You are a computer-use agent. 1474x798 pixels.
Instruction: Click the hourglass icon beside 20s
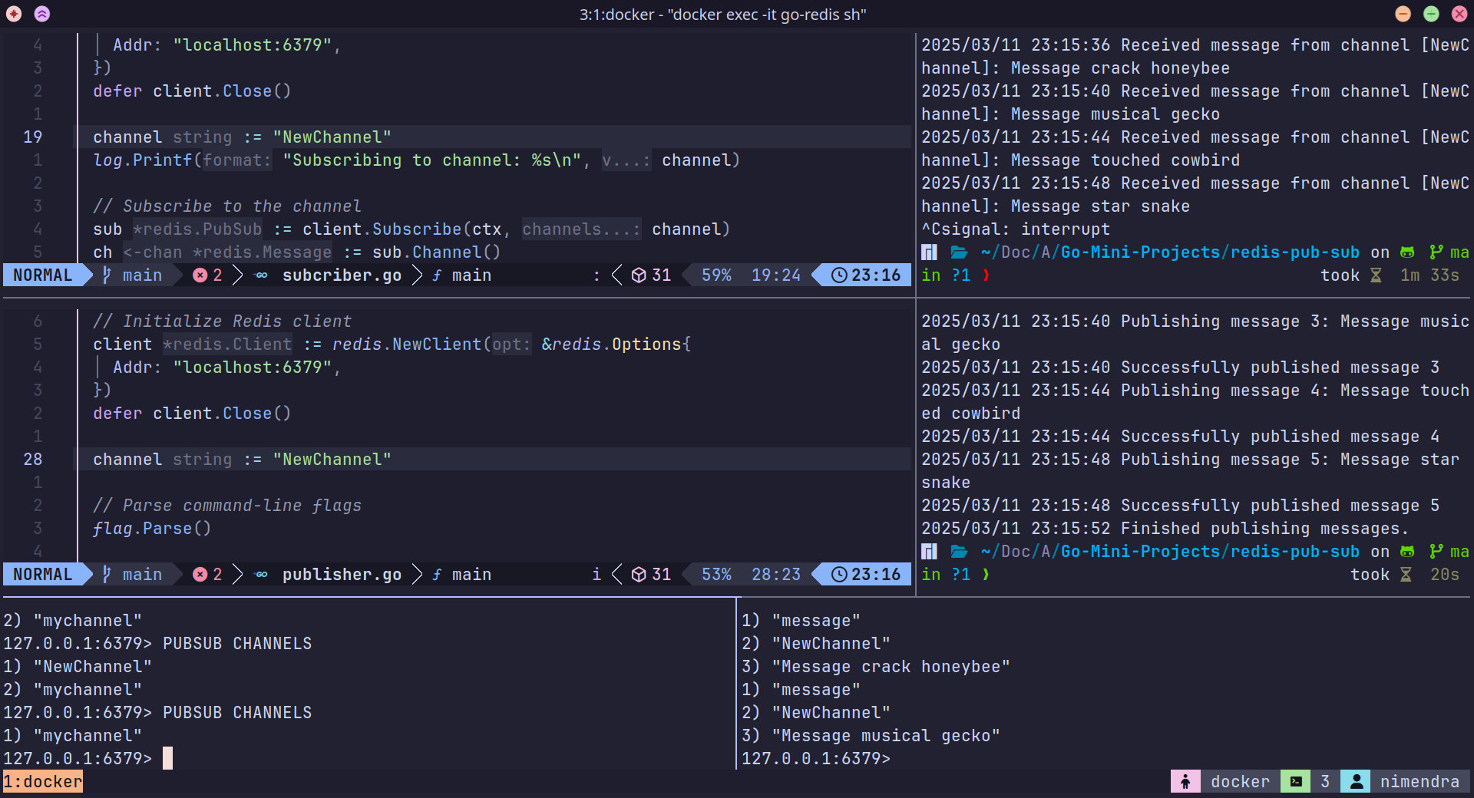(1406, 574)
